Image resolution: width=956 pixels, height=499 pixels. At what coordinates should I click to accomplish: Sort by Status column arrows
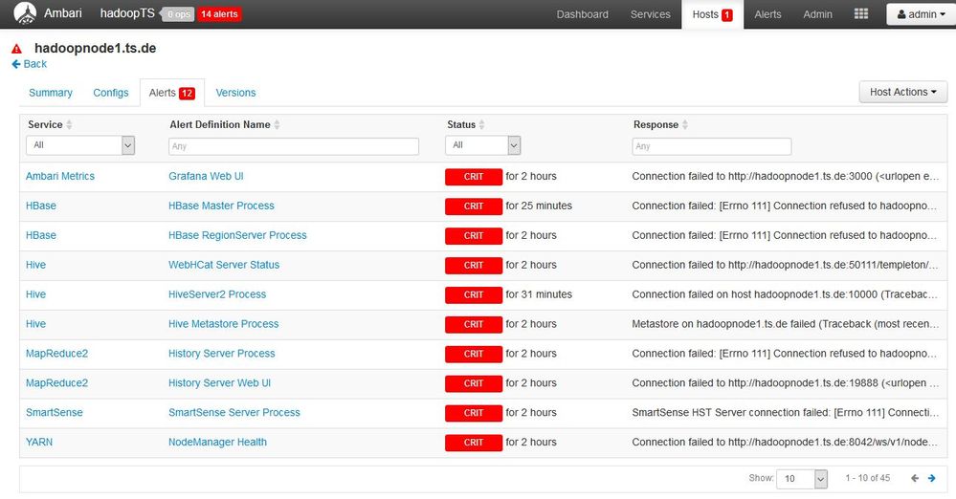(x=481, y=124)
